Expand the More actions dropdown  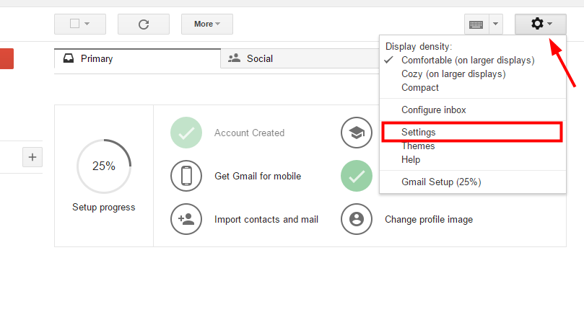click(207, 24)
